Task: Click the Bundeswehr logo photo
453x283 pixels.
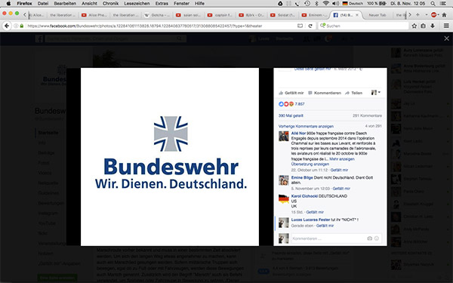Action: click(x=170, y=157)
